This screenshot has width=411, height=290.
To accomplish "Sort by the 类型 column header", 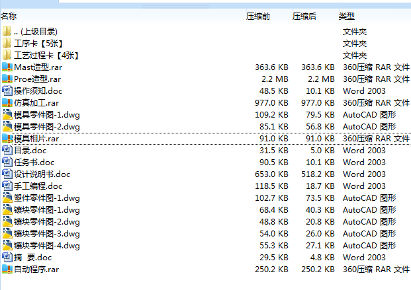I will point(347,17).
